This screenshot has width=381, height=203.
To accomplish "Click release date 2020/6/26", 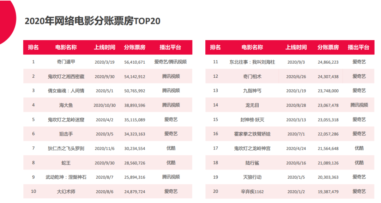I will (x=296, y=77).
